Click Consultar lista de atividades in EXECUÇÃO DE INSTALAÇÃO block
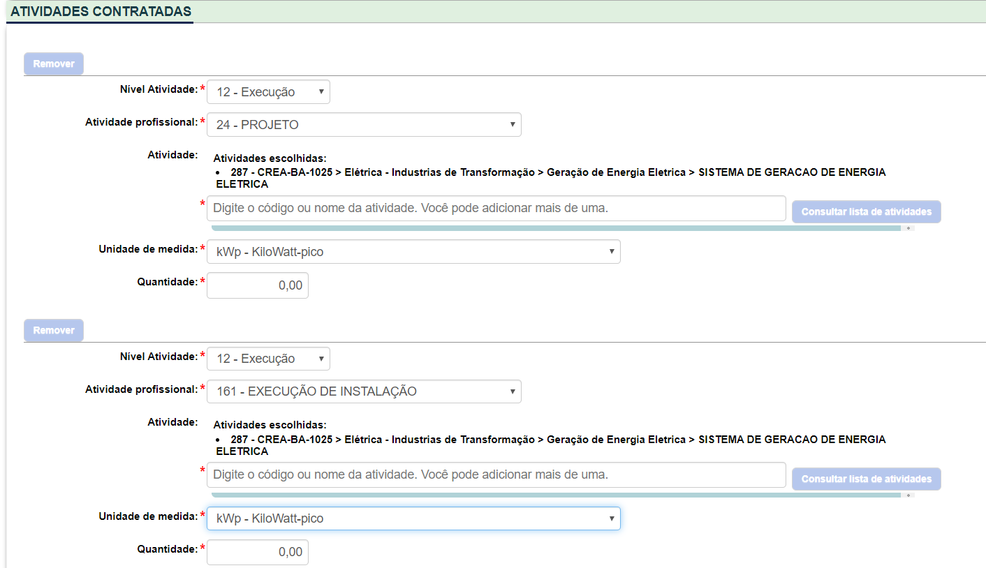The width and height of the screenshot is (986, 568). tap(866, 479)
